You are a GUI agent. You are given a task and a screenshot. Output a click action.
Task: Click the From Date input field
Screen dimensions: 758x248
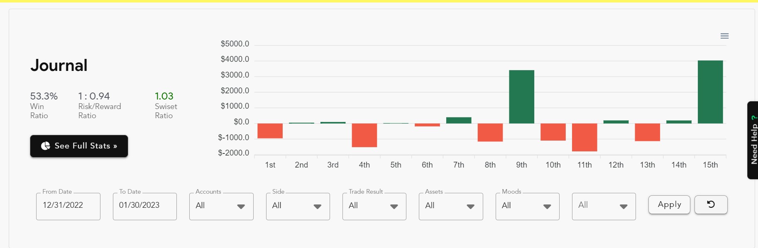point(68,206)
